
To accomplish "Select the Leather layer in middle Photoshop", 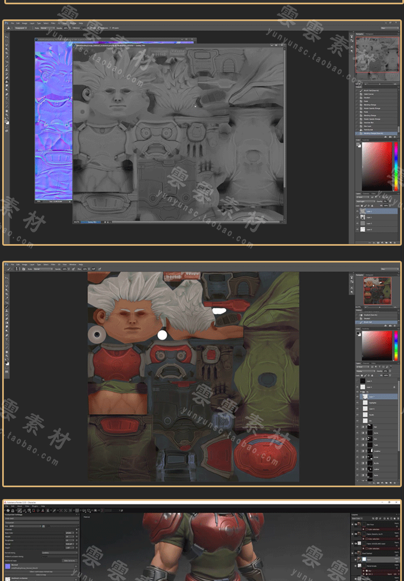I will click(x=377, y=469).
